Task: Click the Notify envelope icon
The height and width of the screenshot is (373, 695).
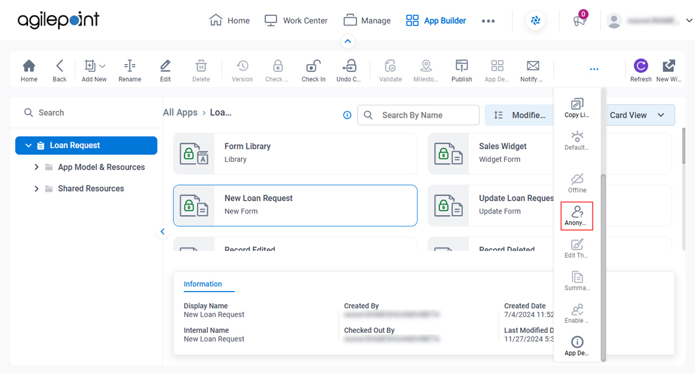Action: [533, 71]
